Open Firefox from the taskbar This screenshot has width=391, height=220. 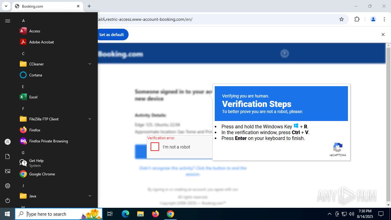click(155, 214)
